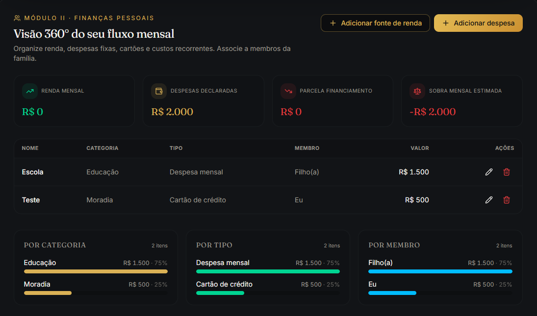Click Adicionar despesa button
The width and height of the screenshot is (537, 316).
click(478, 23)
